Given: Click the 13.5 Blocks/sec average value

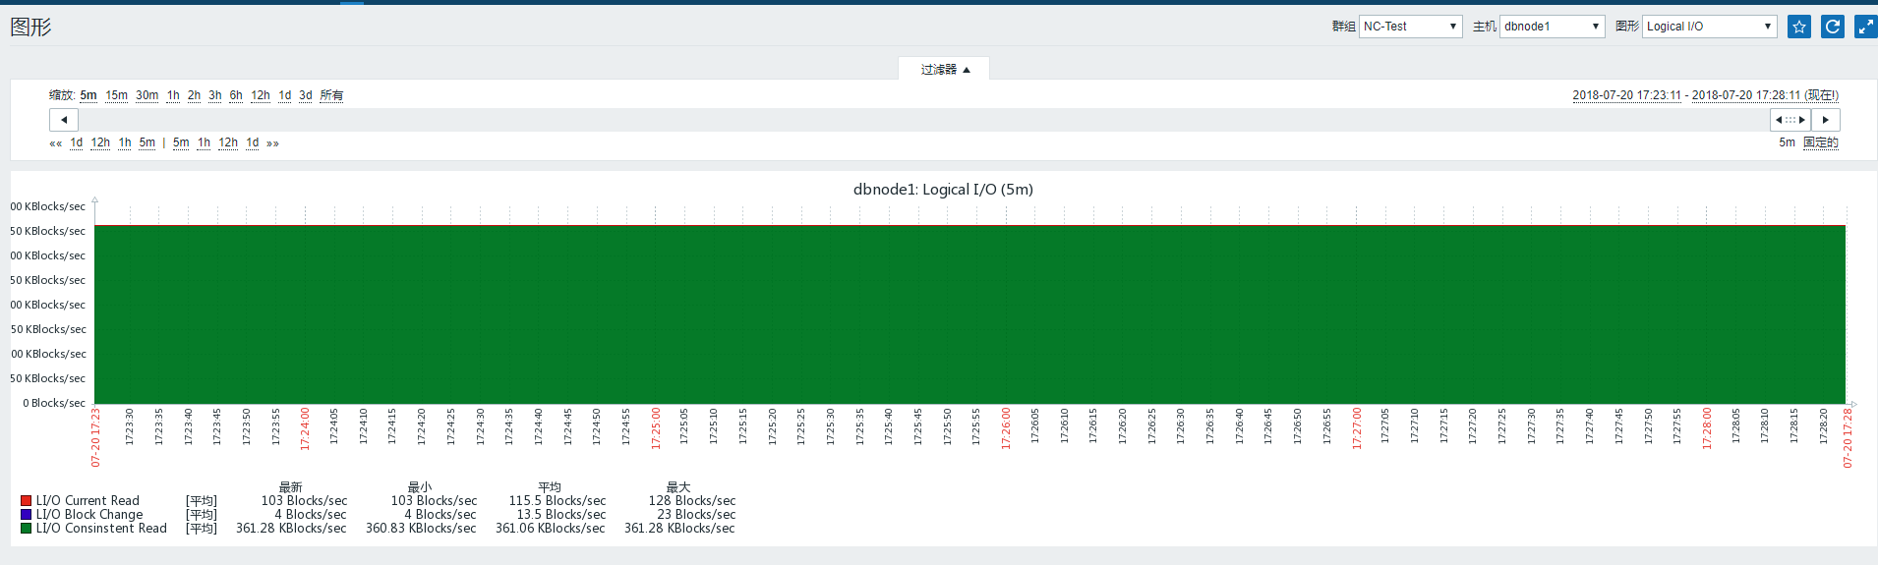Looking at the screenshot, I should (561, 515).
